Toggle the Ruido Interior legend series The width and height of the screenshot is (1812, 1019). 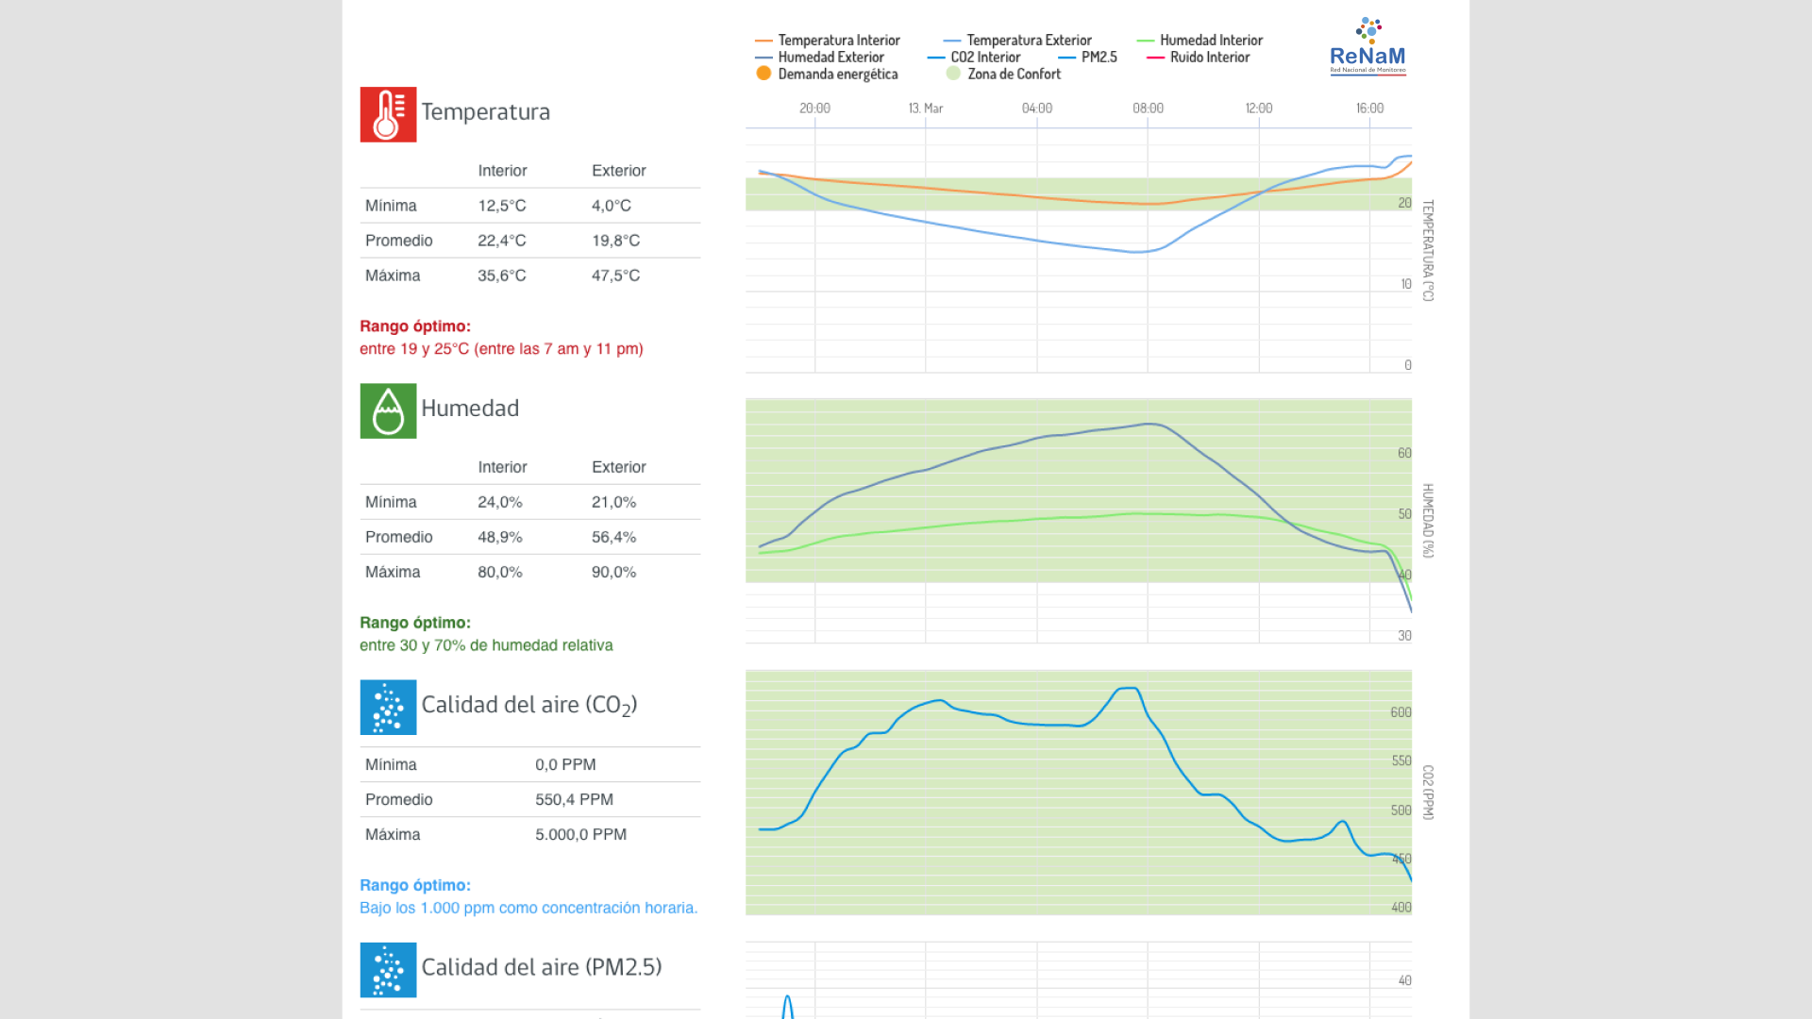(x=1199, y=58)
